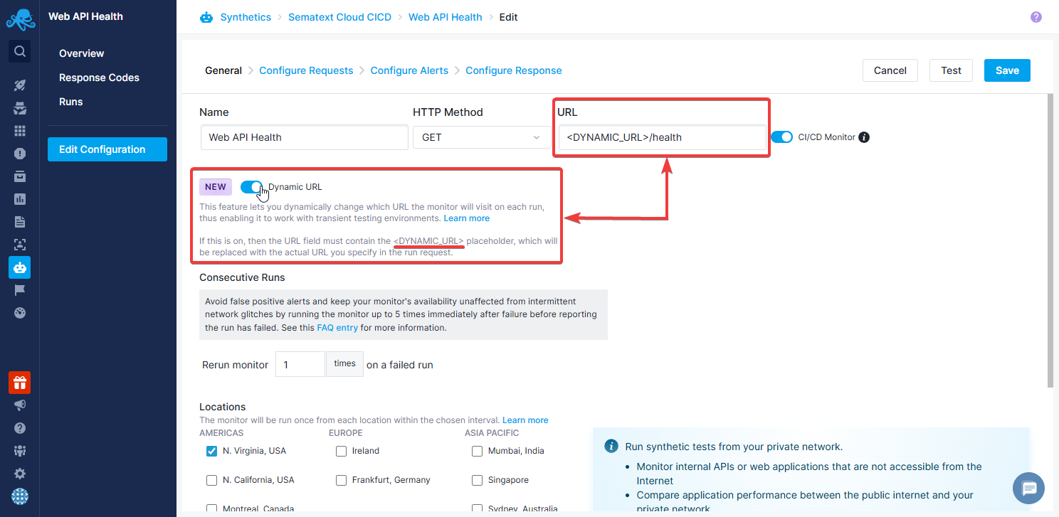The width and height of the screenshot is (1059, 517).
Task: Go to the Configure Requests step
Action: (306, 70)
